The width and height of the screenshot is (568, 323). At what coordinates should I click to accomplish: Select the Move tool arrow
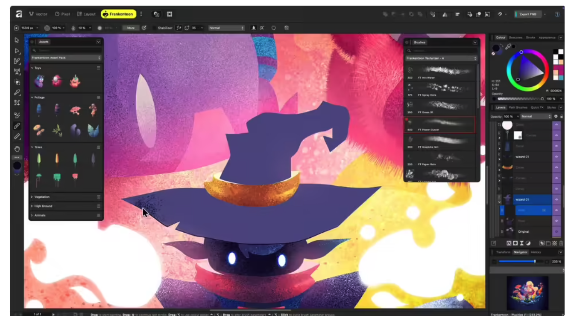(17, 40)
